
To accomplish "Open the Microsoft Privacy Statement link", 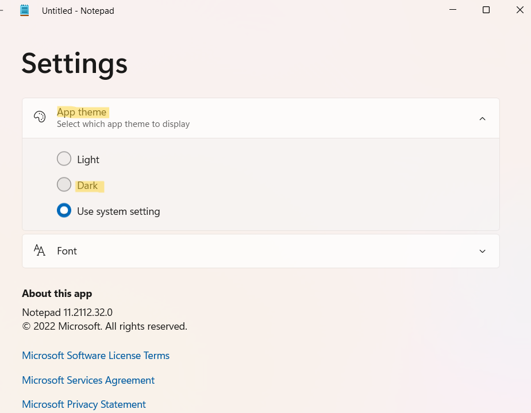I will click(x=84, y=404).
